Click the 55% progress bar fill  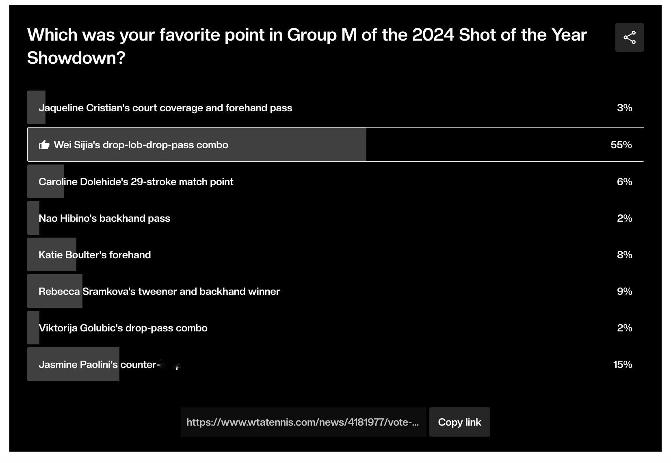pyautogui.click(x=197, y=145)
